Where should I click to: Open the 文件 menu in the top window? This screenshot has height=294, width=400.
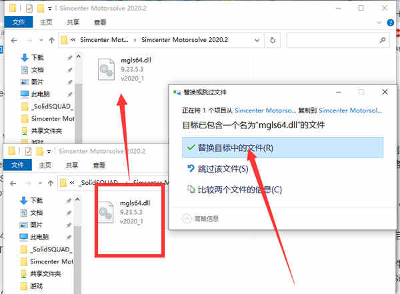pyautogui.click(x=19, y=22)
